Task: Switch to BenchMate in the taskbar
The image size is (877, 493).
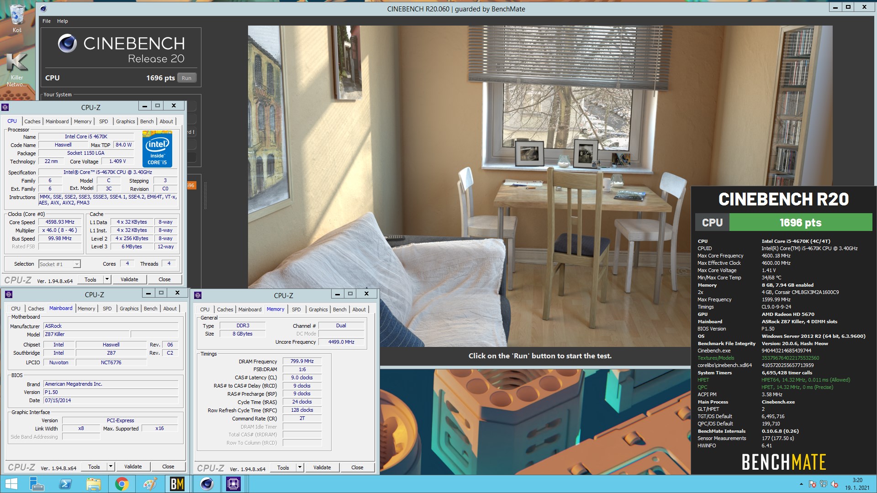Action: [x=177, y=484]
